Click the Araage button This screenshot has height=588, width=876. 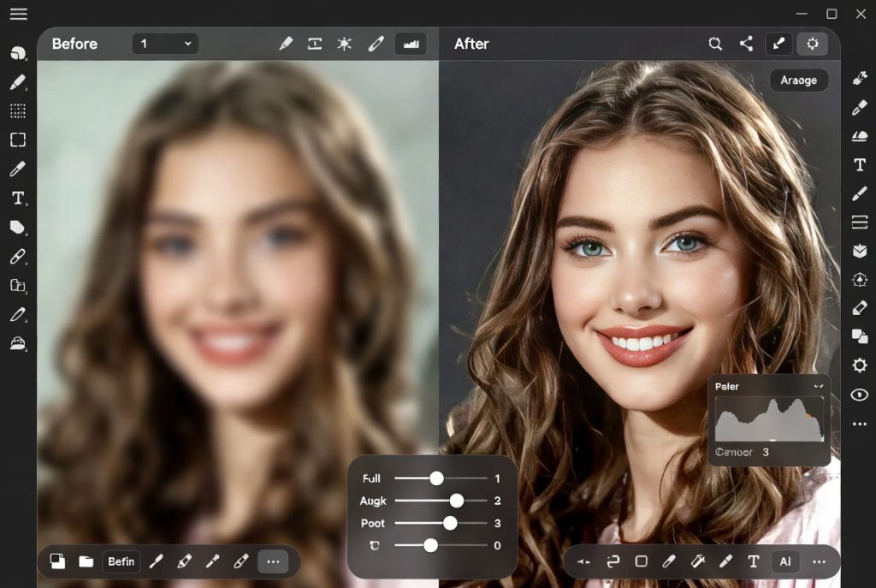[x=798, y=80]
